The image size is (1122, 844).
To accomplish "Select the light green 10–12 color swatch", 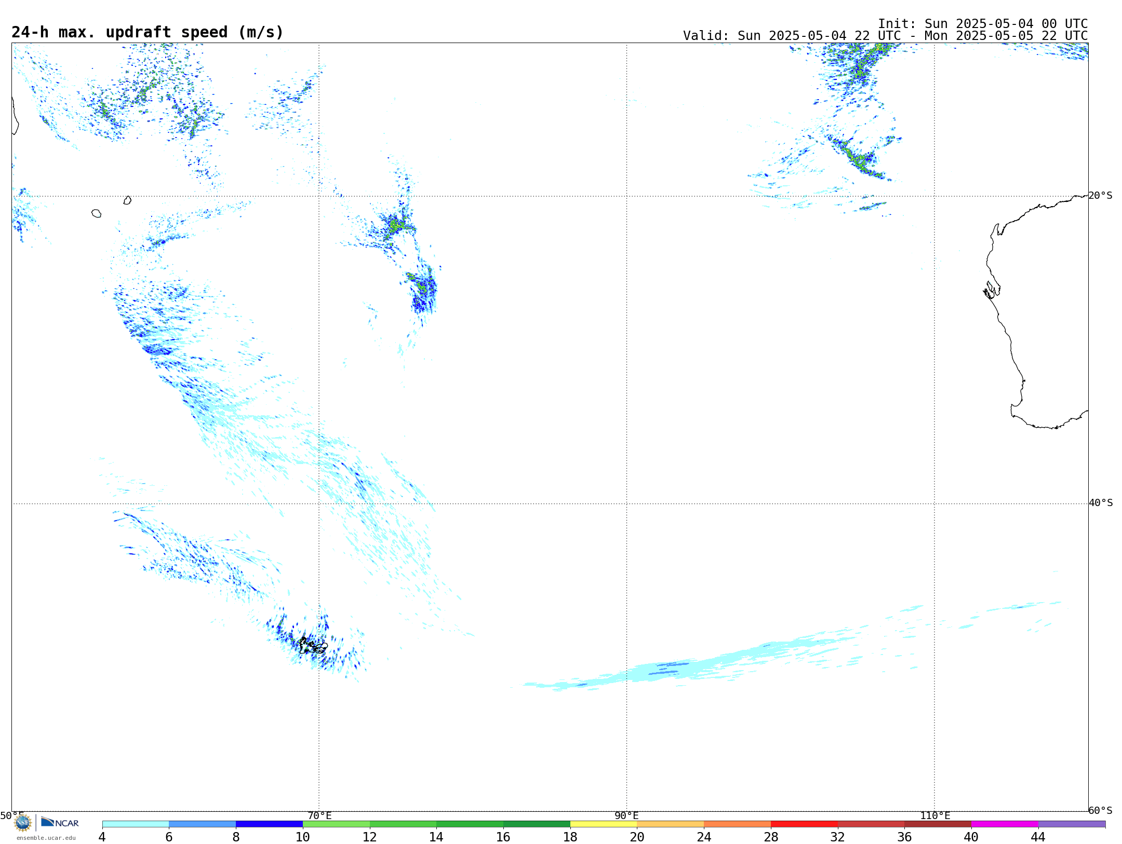I will click(336, 824).
